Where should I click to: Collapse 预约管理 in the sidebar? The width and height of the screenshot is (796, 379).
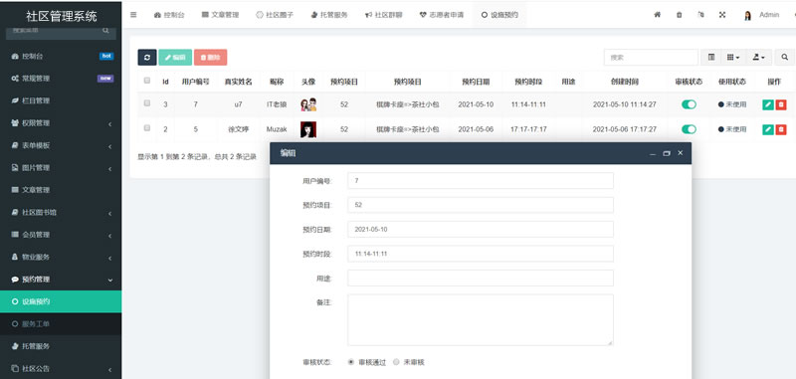[x=61, y=280]
